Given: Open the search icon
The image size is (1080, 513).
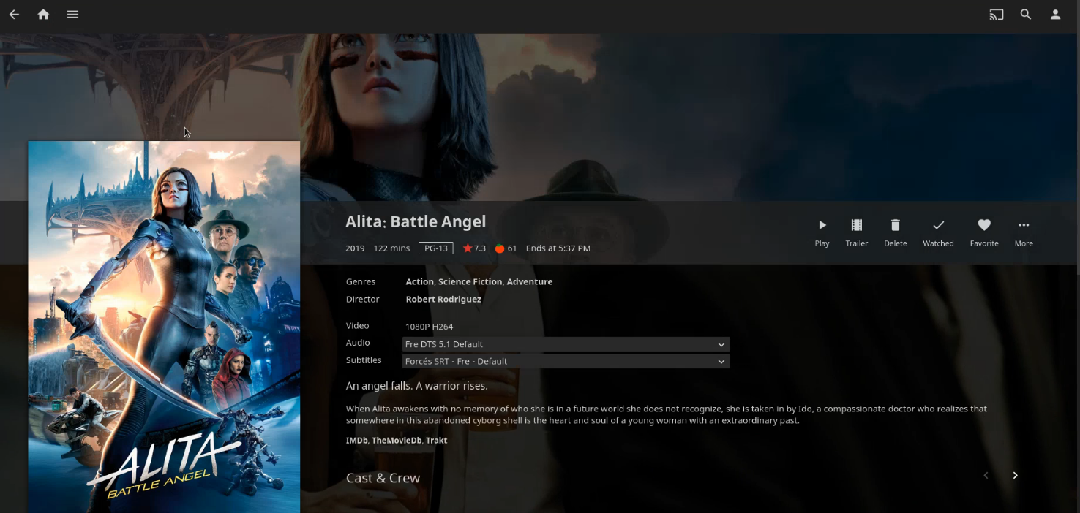Looking at the screenshot, I should (1026, 14).
